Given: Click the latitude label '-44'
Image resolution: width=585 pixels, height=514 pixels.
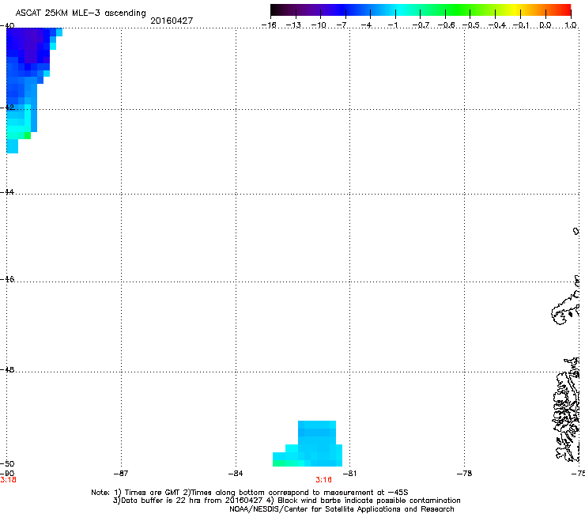Looking at the screenshot, I should 7,192.
